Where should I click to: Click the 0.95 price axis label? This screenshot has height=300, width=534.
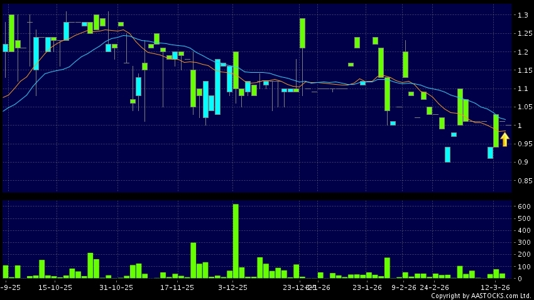(522, 144)
